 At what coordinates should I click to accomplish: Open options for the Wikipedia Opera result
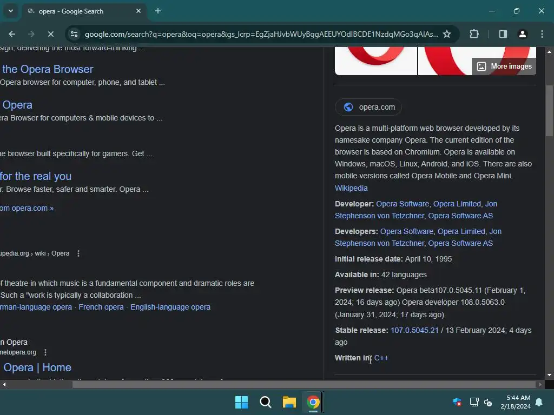click(78, 253)
